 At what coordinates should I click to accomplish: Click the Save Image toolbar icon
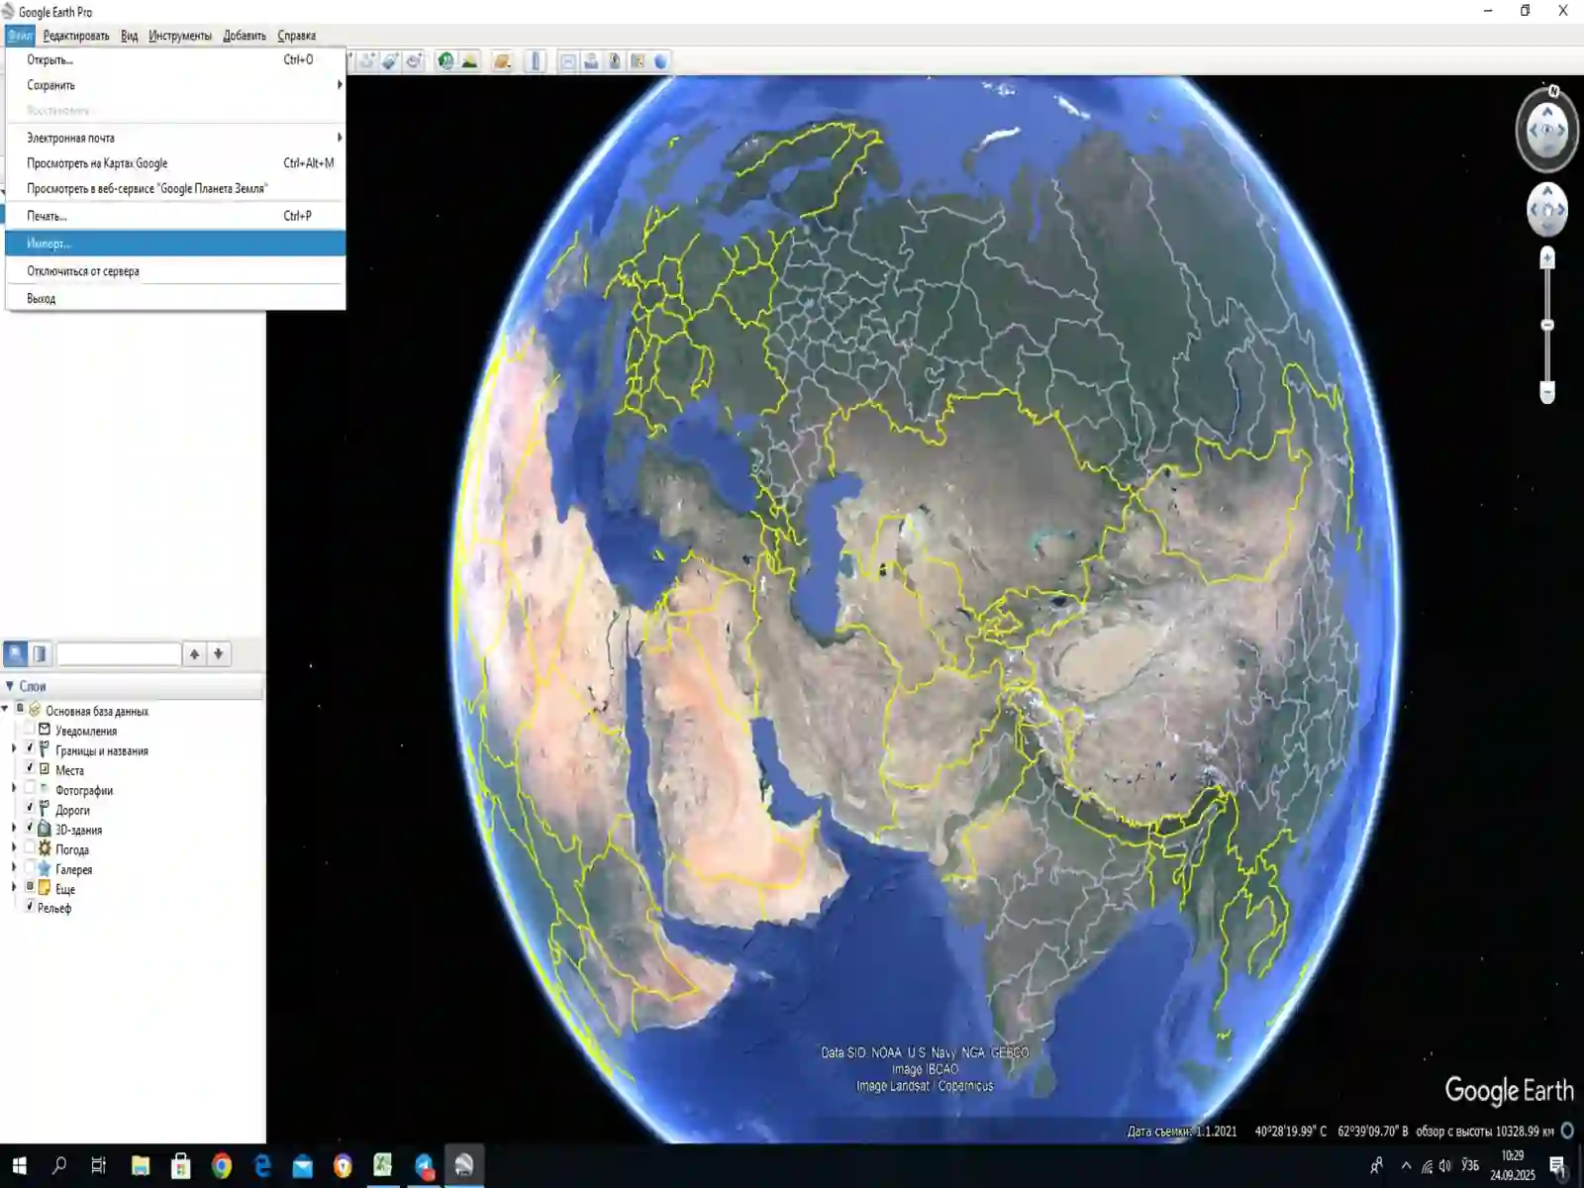615,61
